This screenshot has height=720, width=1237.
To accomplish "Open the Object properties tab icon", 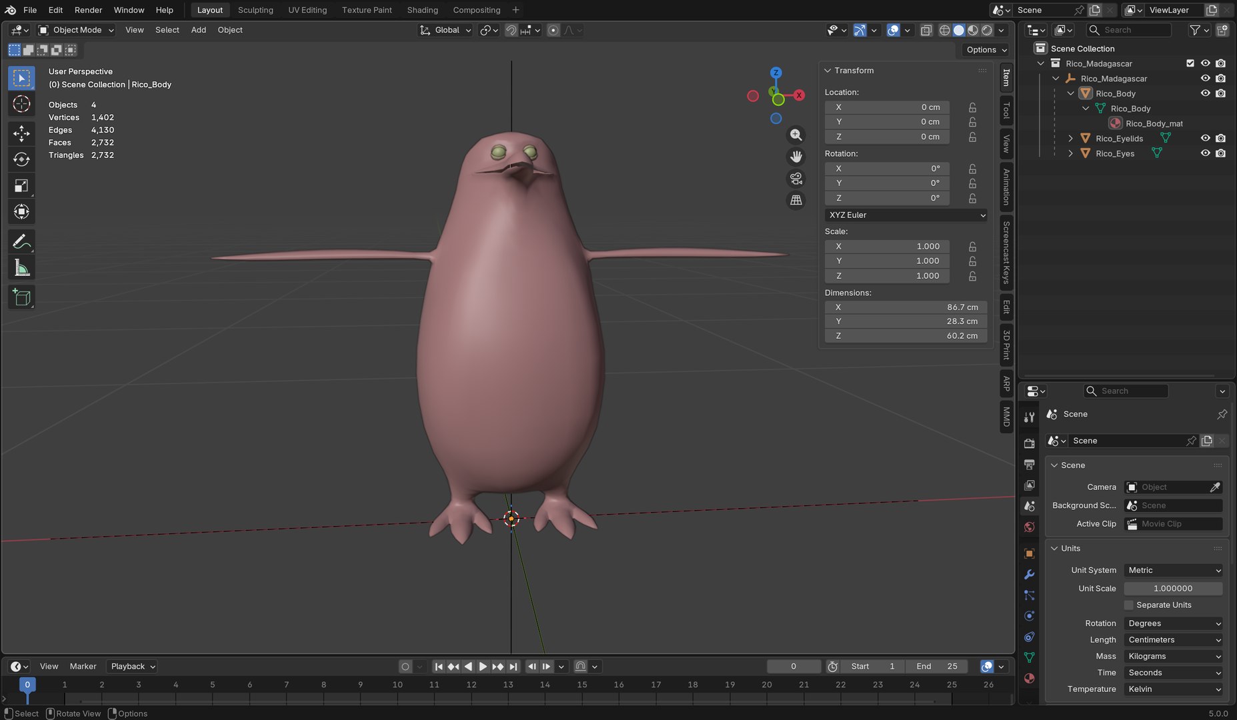I will coord(1029,553).
